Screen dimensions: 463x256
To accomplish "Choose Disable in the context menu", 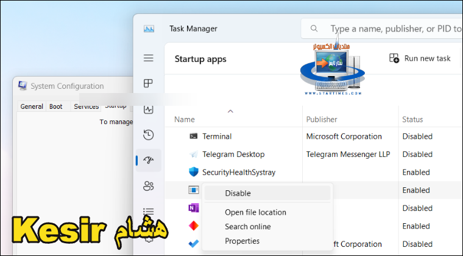I will pyautogui.click(x=267, y=193).
